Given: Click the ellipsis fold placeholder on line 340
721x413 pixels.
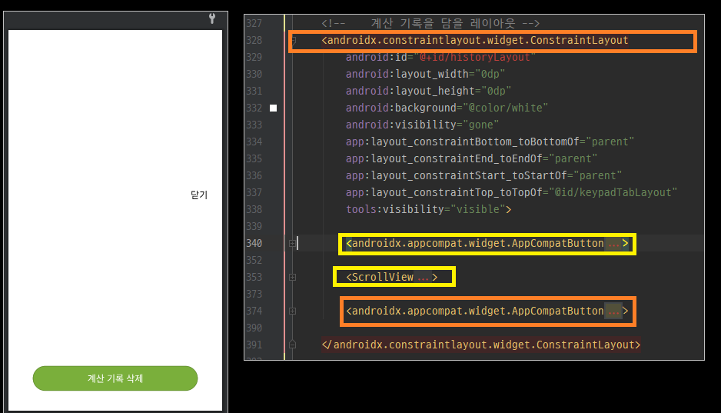Looking at the screenshot, I should pyautogui.click(x=613, y=244).
